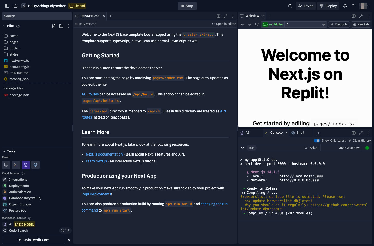Viewport: 374px width, 246px height.
Task: Dismiss the Join Replit Core banner
Action: coord(69,240)
